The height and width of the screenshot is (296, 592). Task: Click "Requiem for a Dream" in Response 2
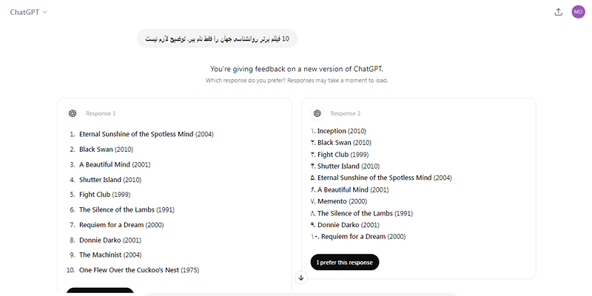click(x=354, y=237)
